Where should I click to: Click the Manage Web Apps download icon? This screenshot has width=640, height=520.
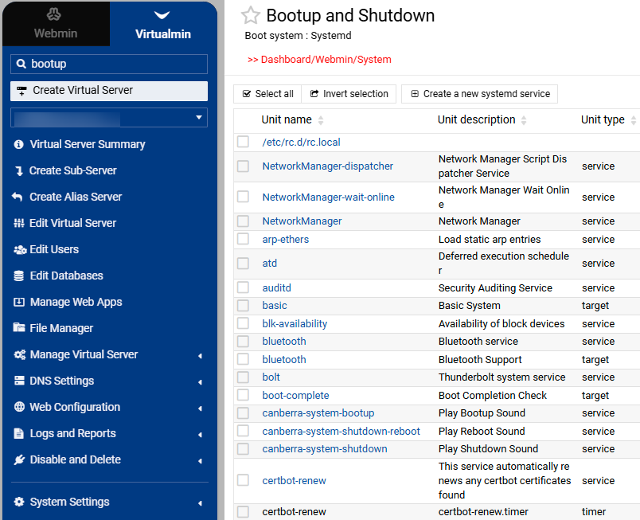point(19,302)
